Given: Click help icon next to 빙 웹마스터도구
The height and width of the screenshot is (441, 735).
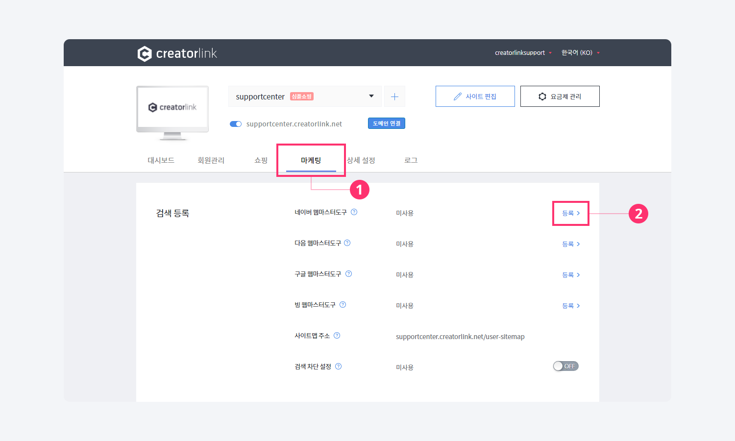Looking at the screenshot, I should tap(343, 305).
